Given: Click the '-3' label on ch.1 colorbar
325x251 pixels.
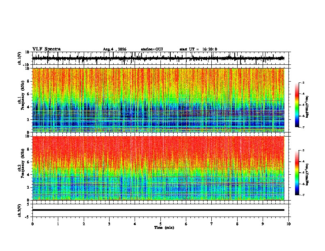Looking at the screenshot, I should (302, 82).
